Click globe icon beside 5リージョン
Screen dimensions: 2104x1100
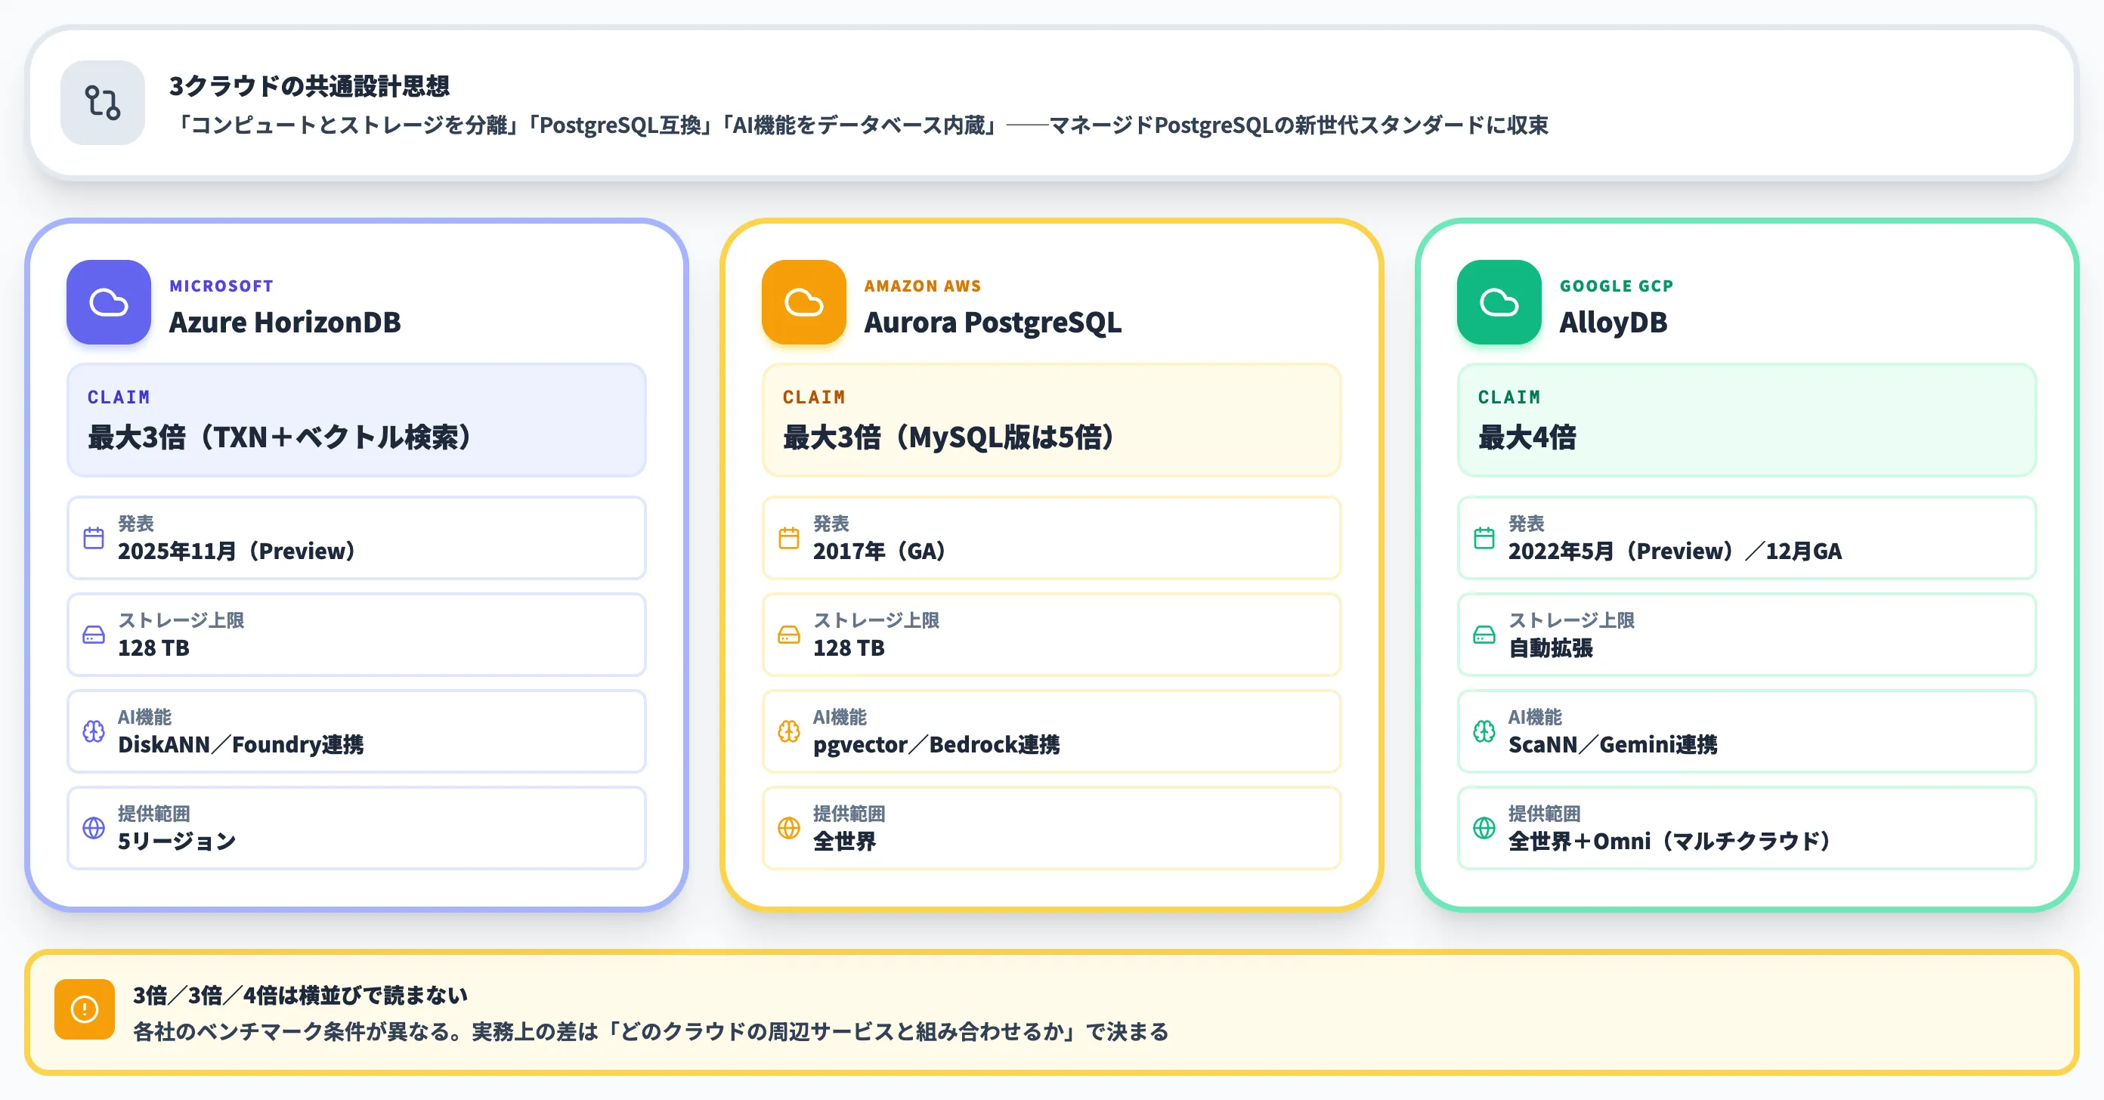tap(94, 828)
